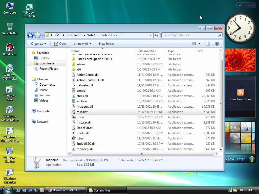Select Windows Photo Gallery desktop shortcut
This screenshot has height=194, width=259.
tap(10, 134)
